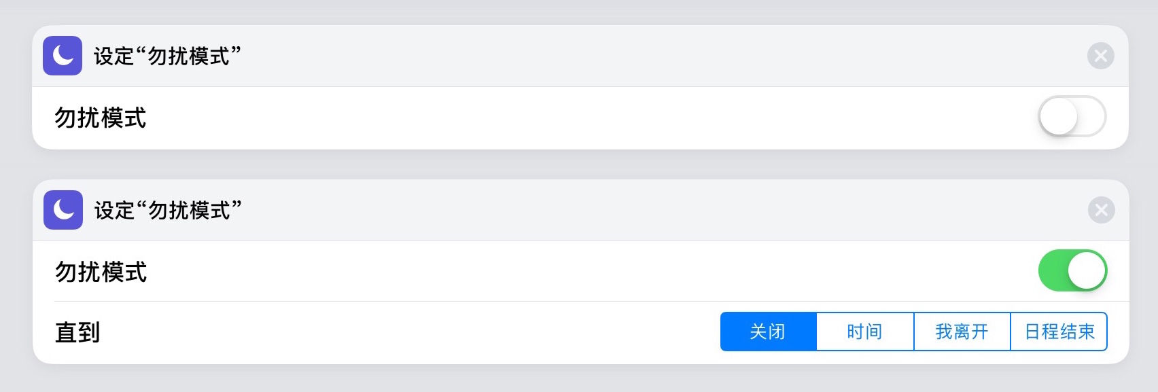Click the second action's 设定“勿扰模式” title
Image resolution: width=1158 pixels, height=392 pixels.
pyautogui.click(x=168, y=211)
